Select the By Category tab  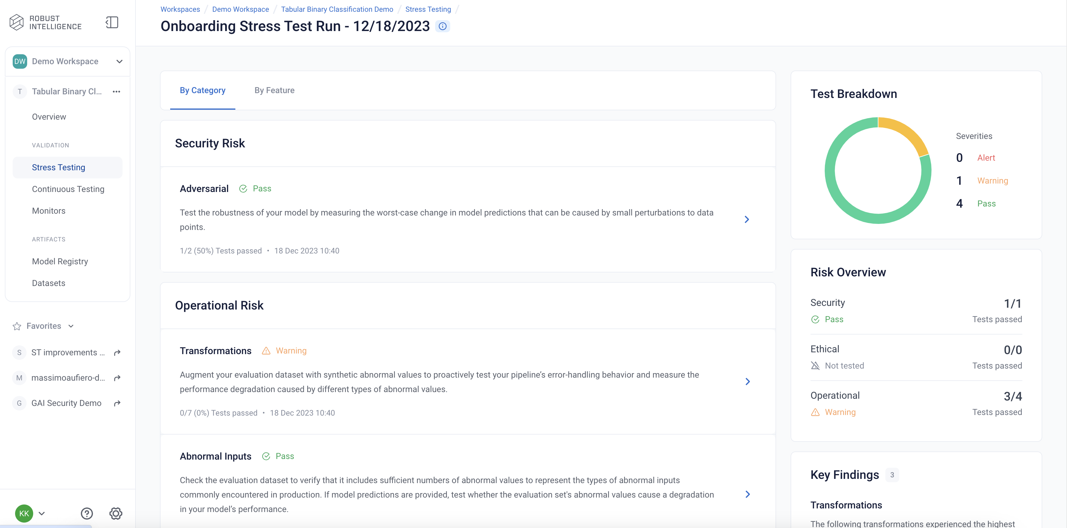pos(202,90)
